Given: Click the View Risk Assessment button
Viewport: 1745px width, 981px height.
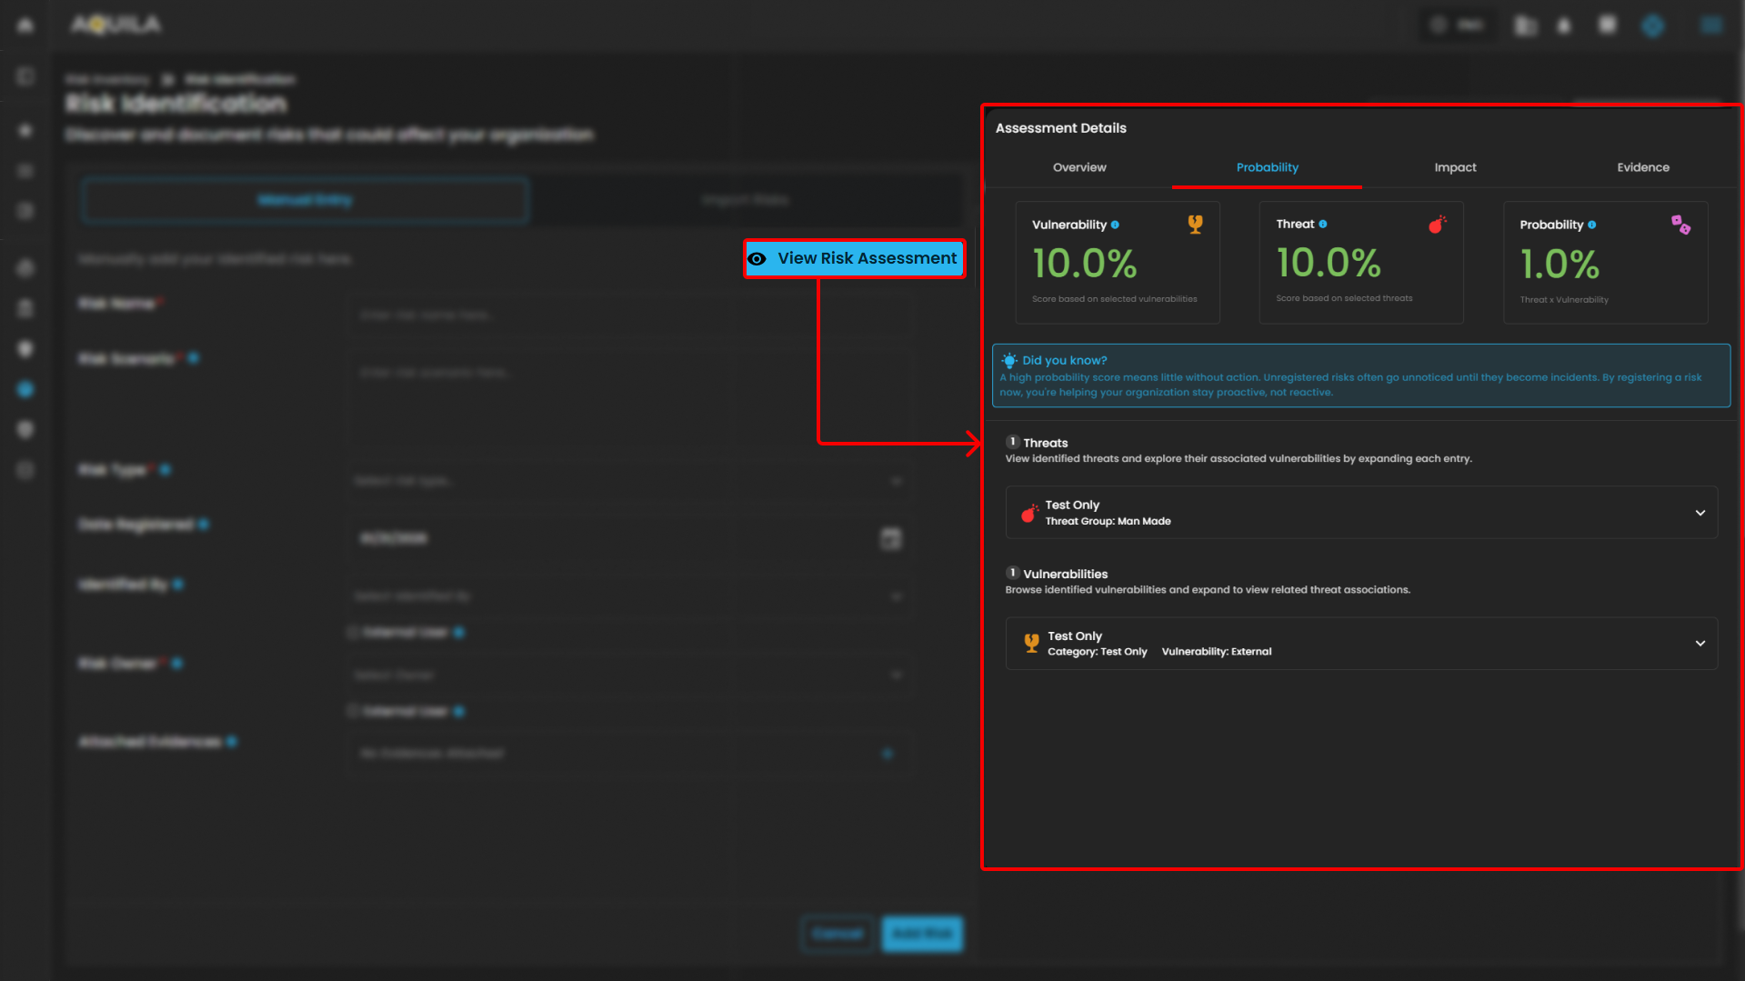Looking at the screenshot, I should click(x=854, y=258).
